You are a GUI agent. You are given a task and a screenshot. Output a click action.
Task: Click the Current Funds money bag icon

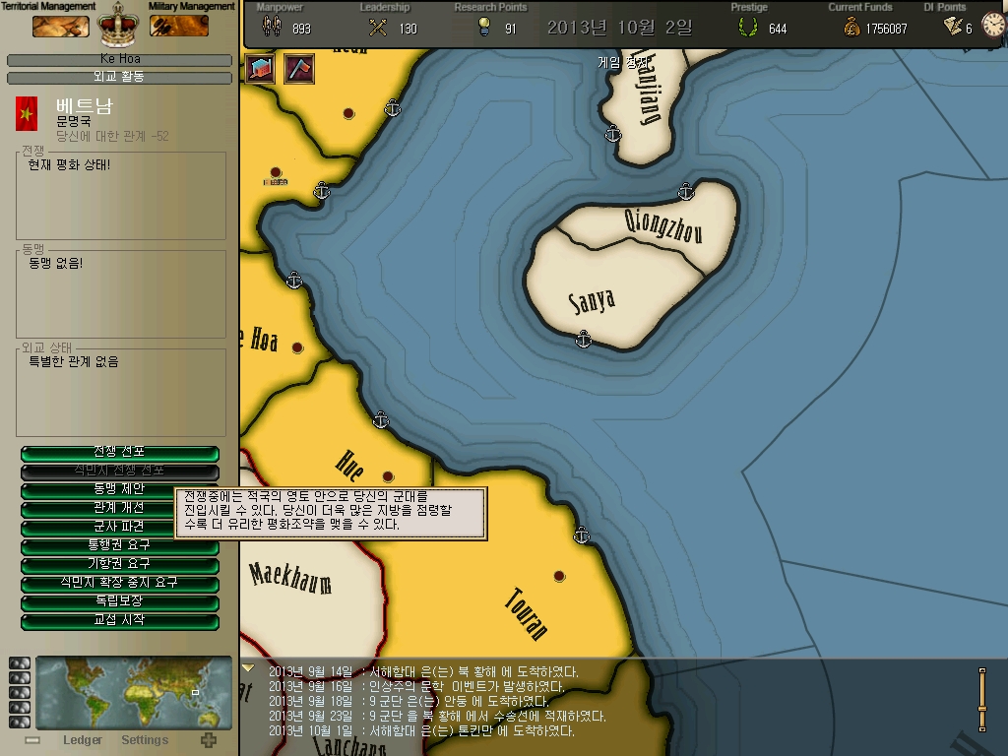point(851,27)
